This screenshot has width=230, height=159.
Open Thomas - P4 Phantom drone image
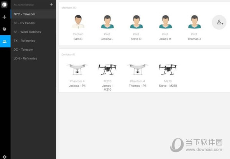click(138, 69)
